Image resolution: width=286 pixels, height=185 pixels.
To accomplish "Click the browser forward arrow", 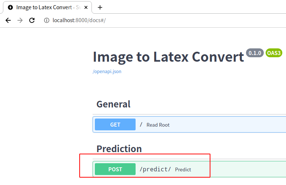I will point(20,20).
